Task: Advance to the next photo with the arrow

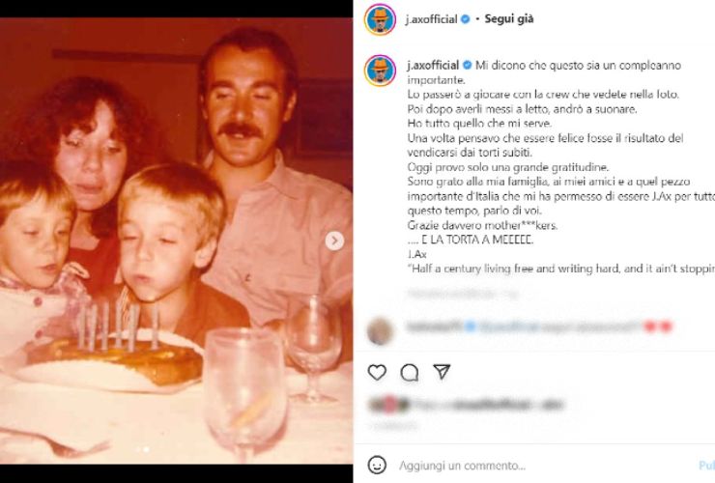Action: pyautogui.click(x=334, y=241)
